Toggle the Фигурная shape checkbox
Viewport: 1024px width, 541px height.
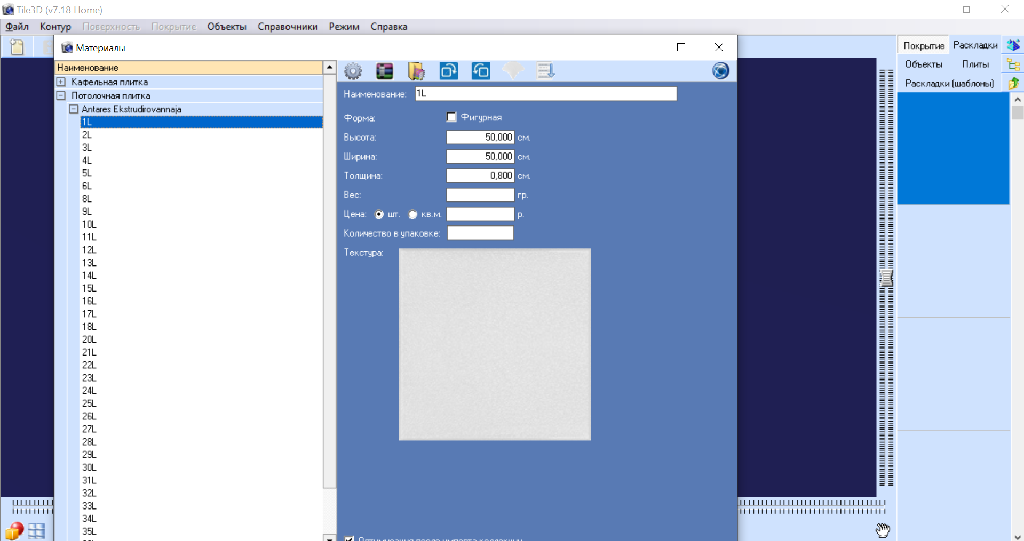(451, 117)
